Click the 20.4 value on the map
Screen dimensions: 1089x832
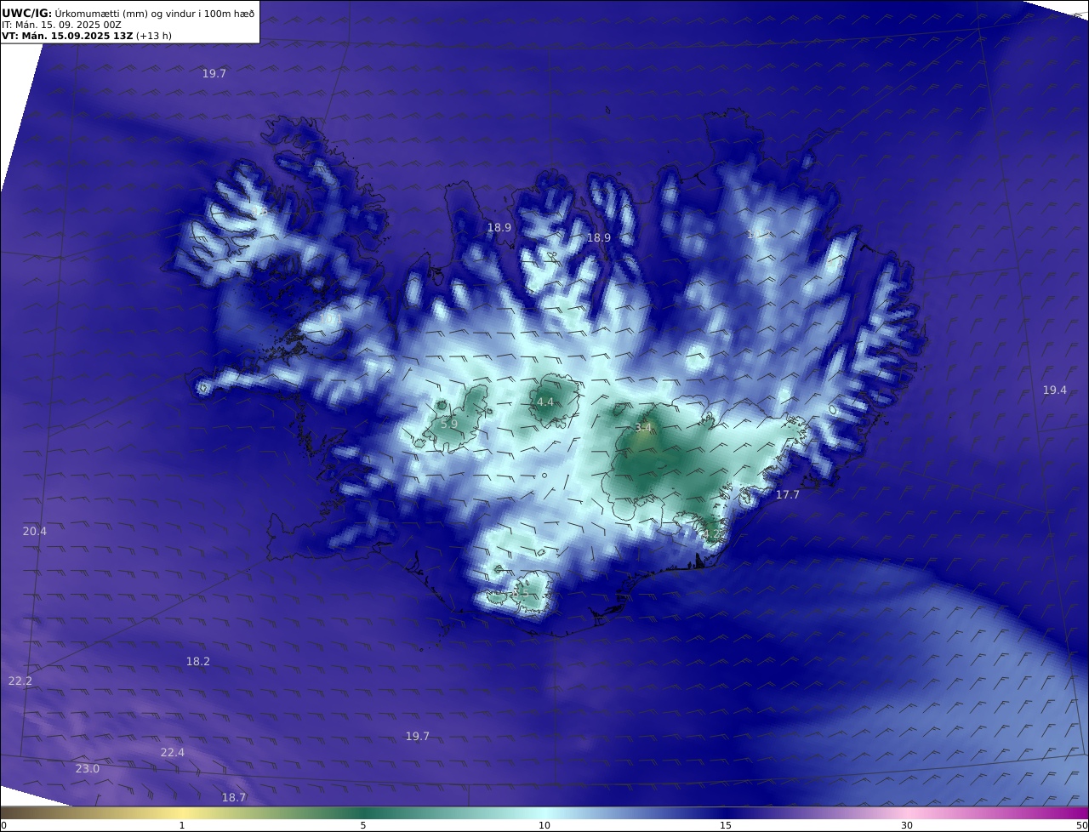pyautogui.click(x=35, y=531)
